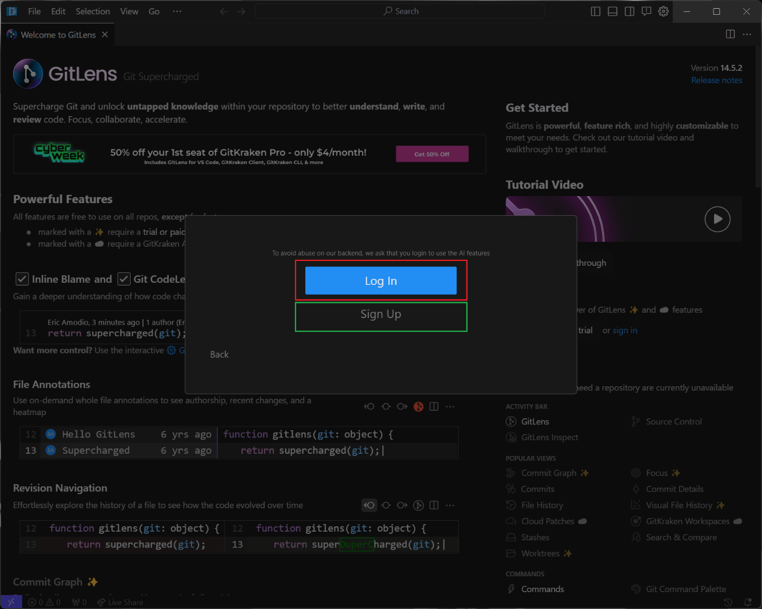
Task: Open ellipsis menu in Revision Navigation toolbar
Action: (450, 505)
